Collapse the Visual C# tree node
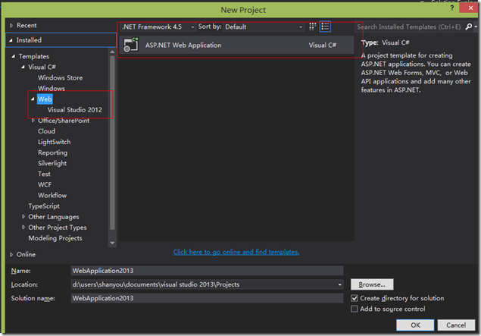 pyautogui.click(x=23, y=67)
